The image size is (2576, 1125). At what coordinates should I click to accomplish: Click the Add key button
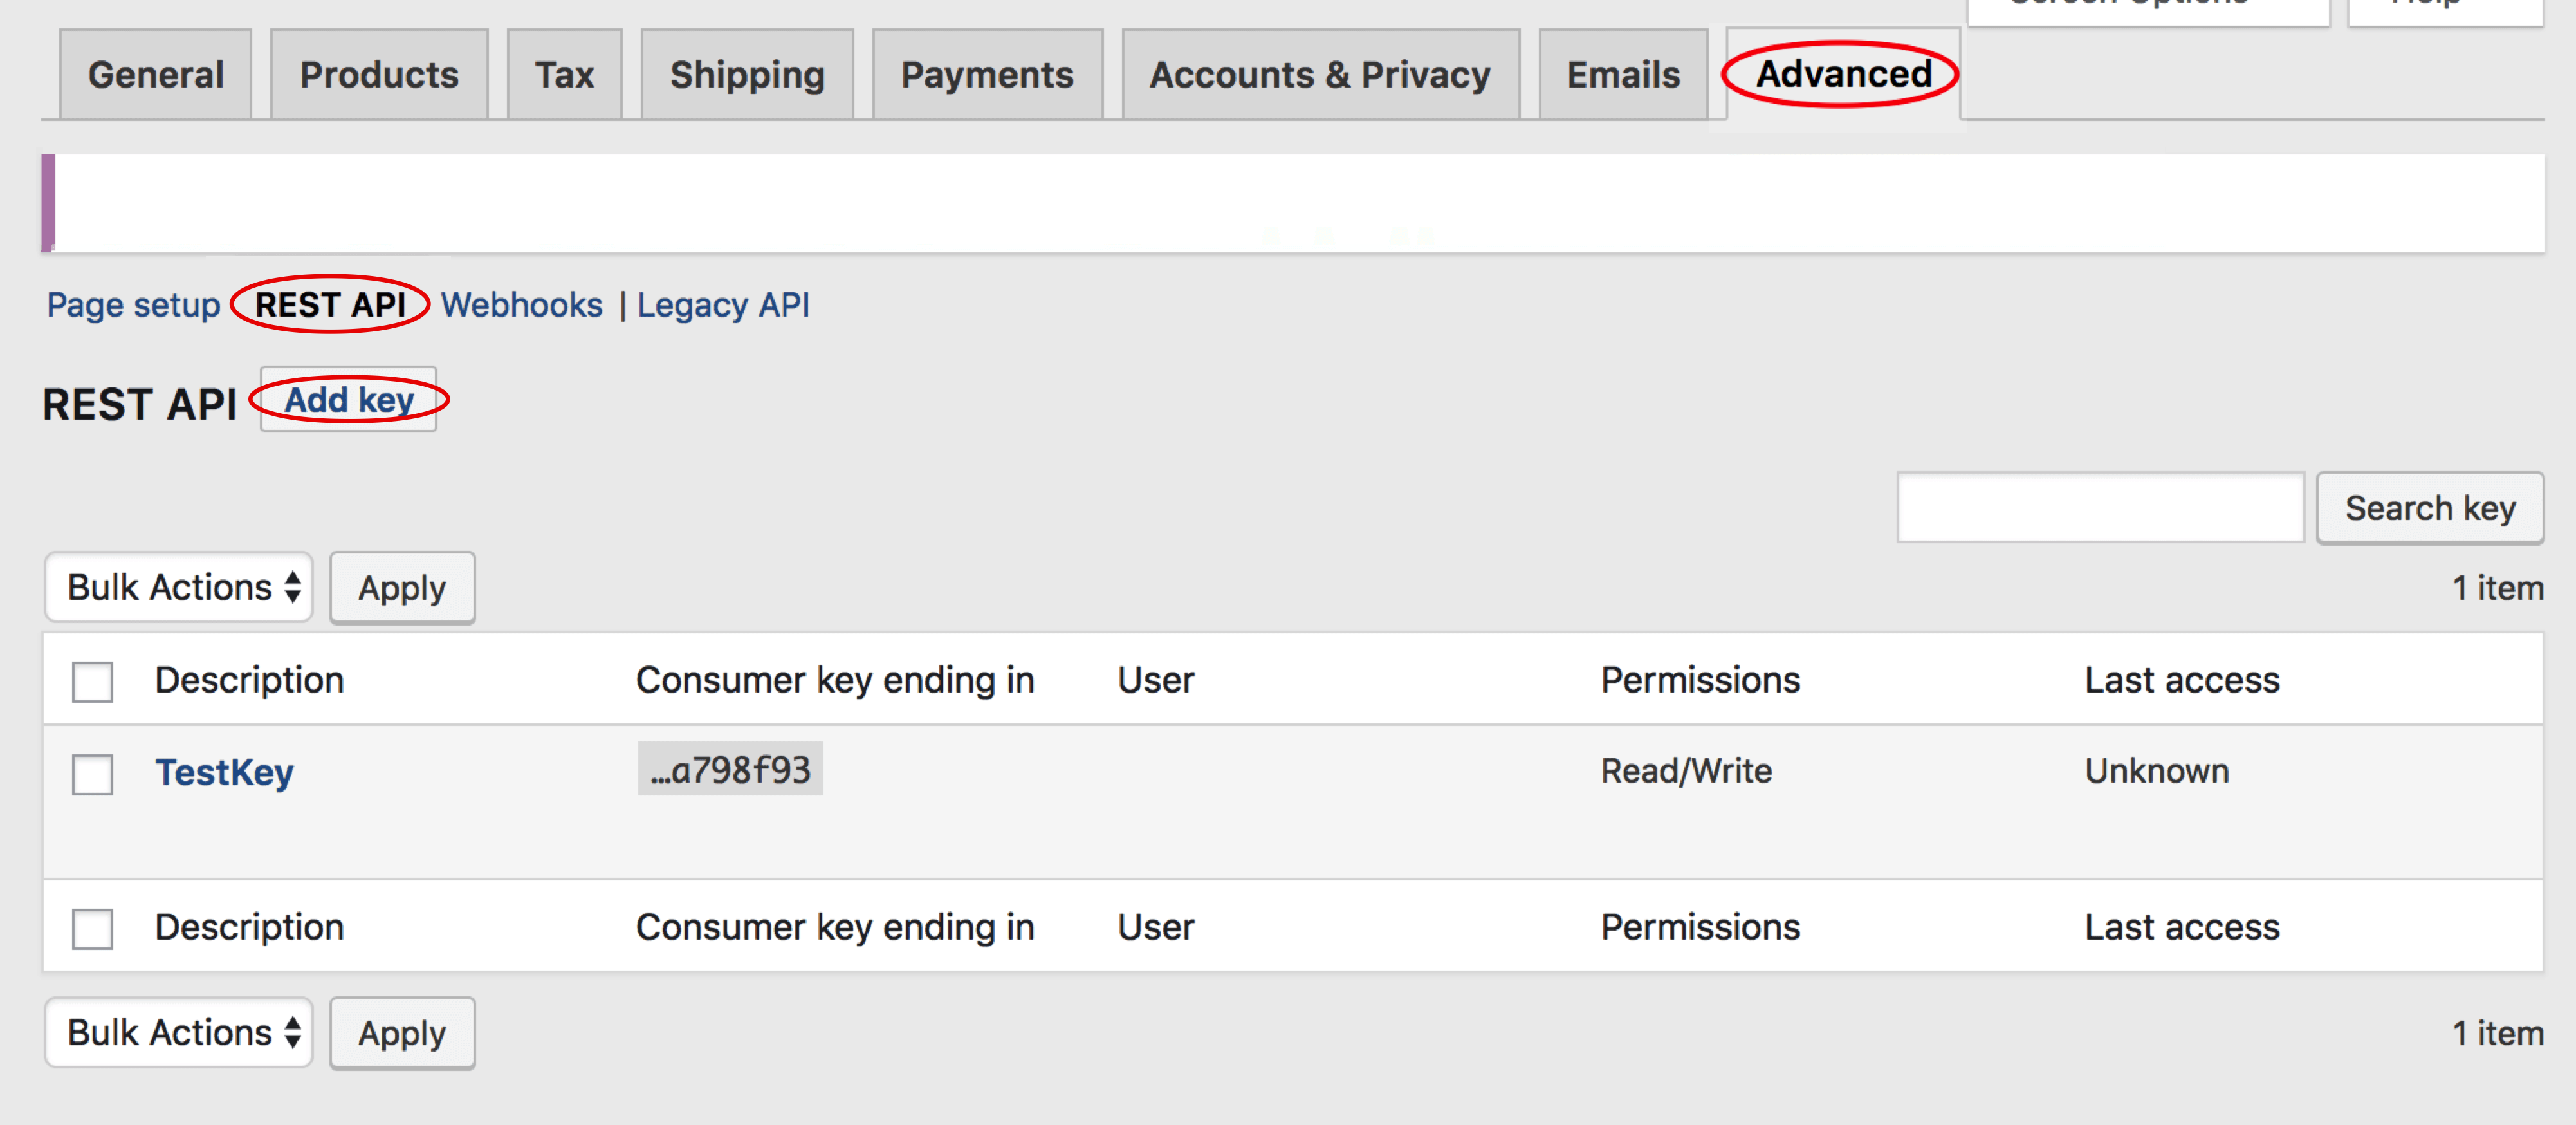(349, 400)
